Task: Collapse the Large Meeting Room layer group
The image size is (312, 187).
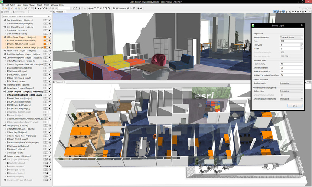Action: click(3, 58)
